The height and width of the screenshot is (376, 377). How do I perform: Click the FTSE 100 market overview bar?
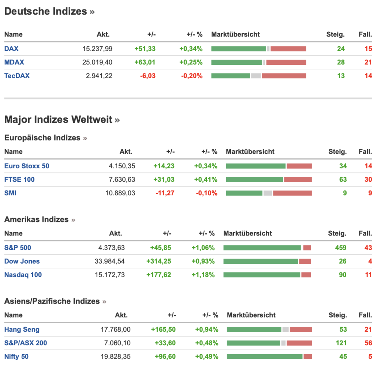point(269,180)
